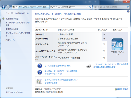Maximize the window
Viewport: 131px width, 98px height.
click(121, 2)
